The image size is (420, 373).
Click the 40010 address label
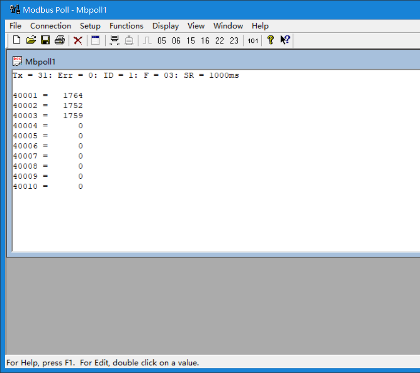point(25,186)
